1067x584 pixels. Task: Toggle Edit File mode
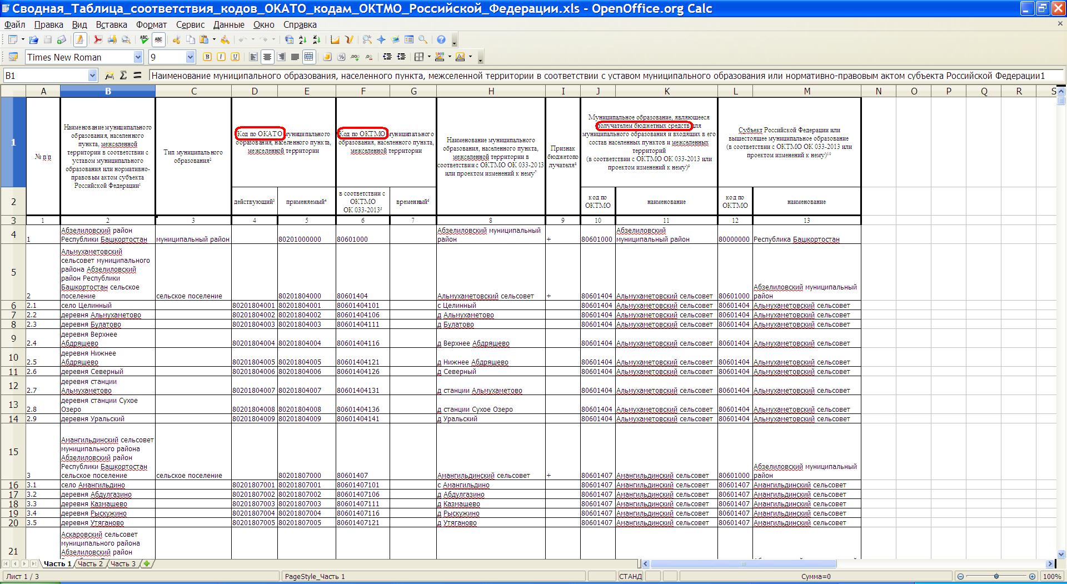[x=79, y=39]
